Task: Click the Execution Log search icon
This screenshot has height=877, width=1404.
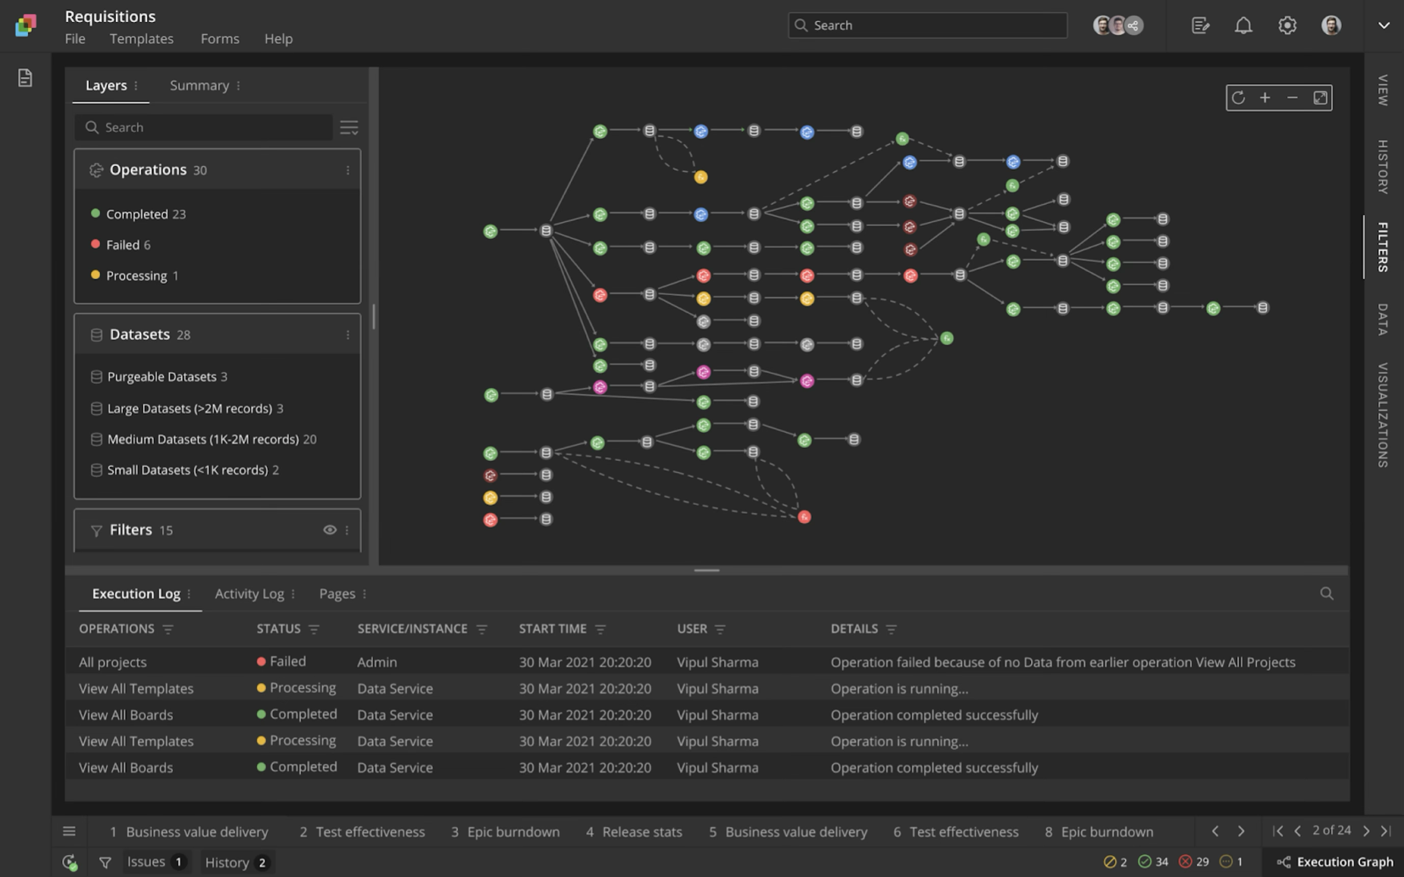Action: [1326, 593]
